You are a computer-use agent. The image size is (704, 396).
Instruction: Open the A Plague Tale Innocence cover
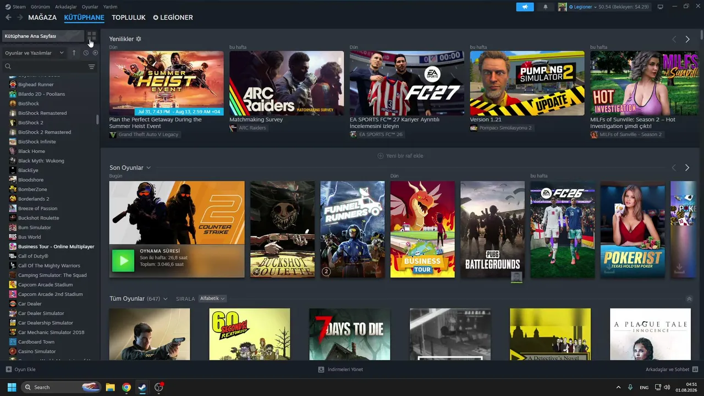(650, 334)
